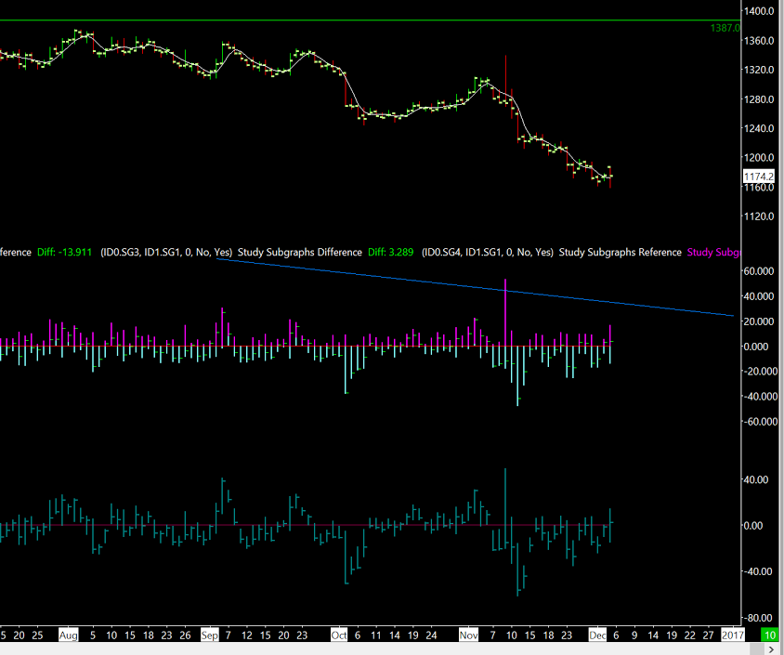
Task: Click the 1320.0 level on the price scale
Action: (x=759, y=70)
